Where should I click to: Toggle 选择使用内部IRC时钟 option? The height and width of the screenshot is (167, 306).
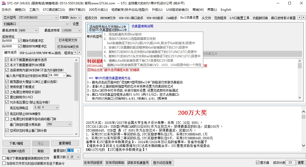(7, 70)
